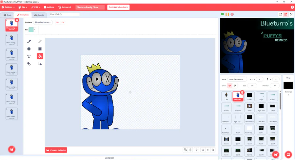
Task: Open the Edit dropdown menu
Action: (x=35, y=7)
